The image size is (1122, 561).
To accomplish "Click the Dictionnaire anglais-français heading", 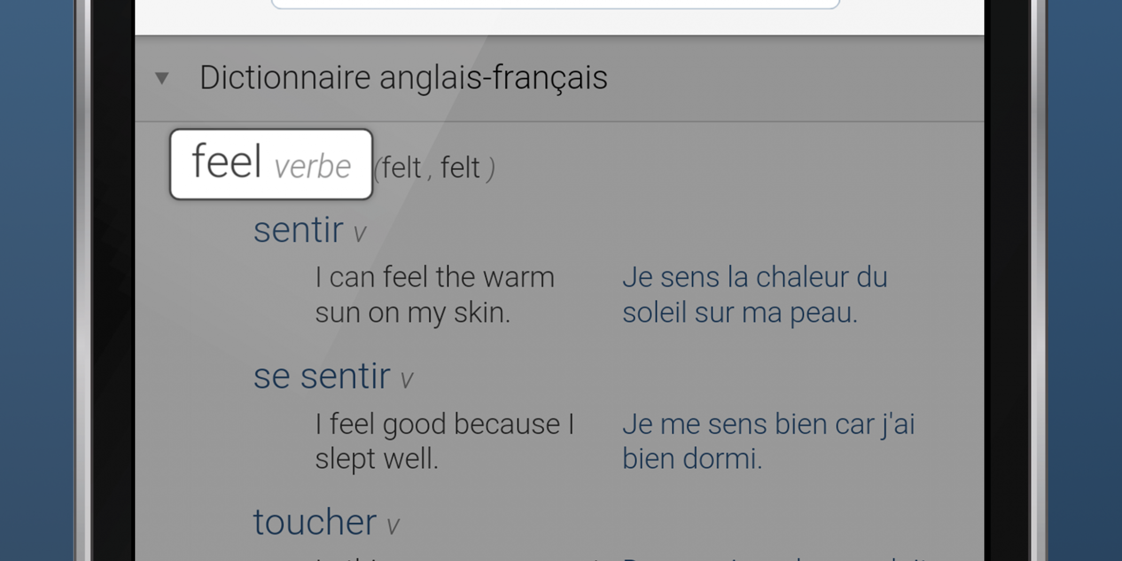I will coord(403,77).
